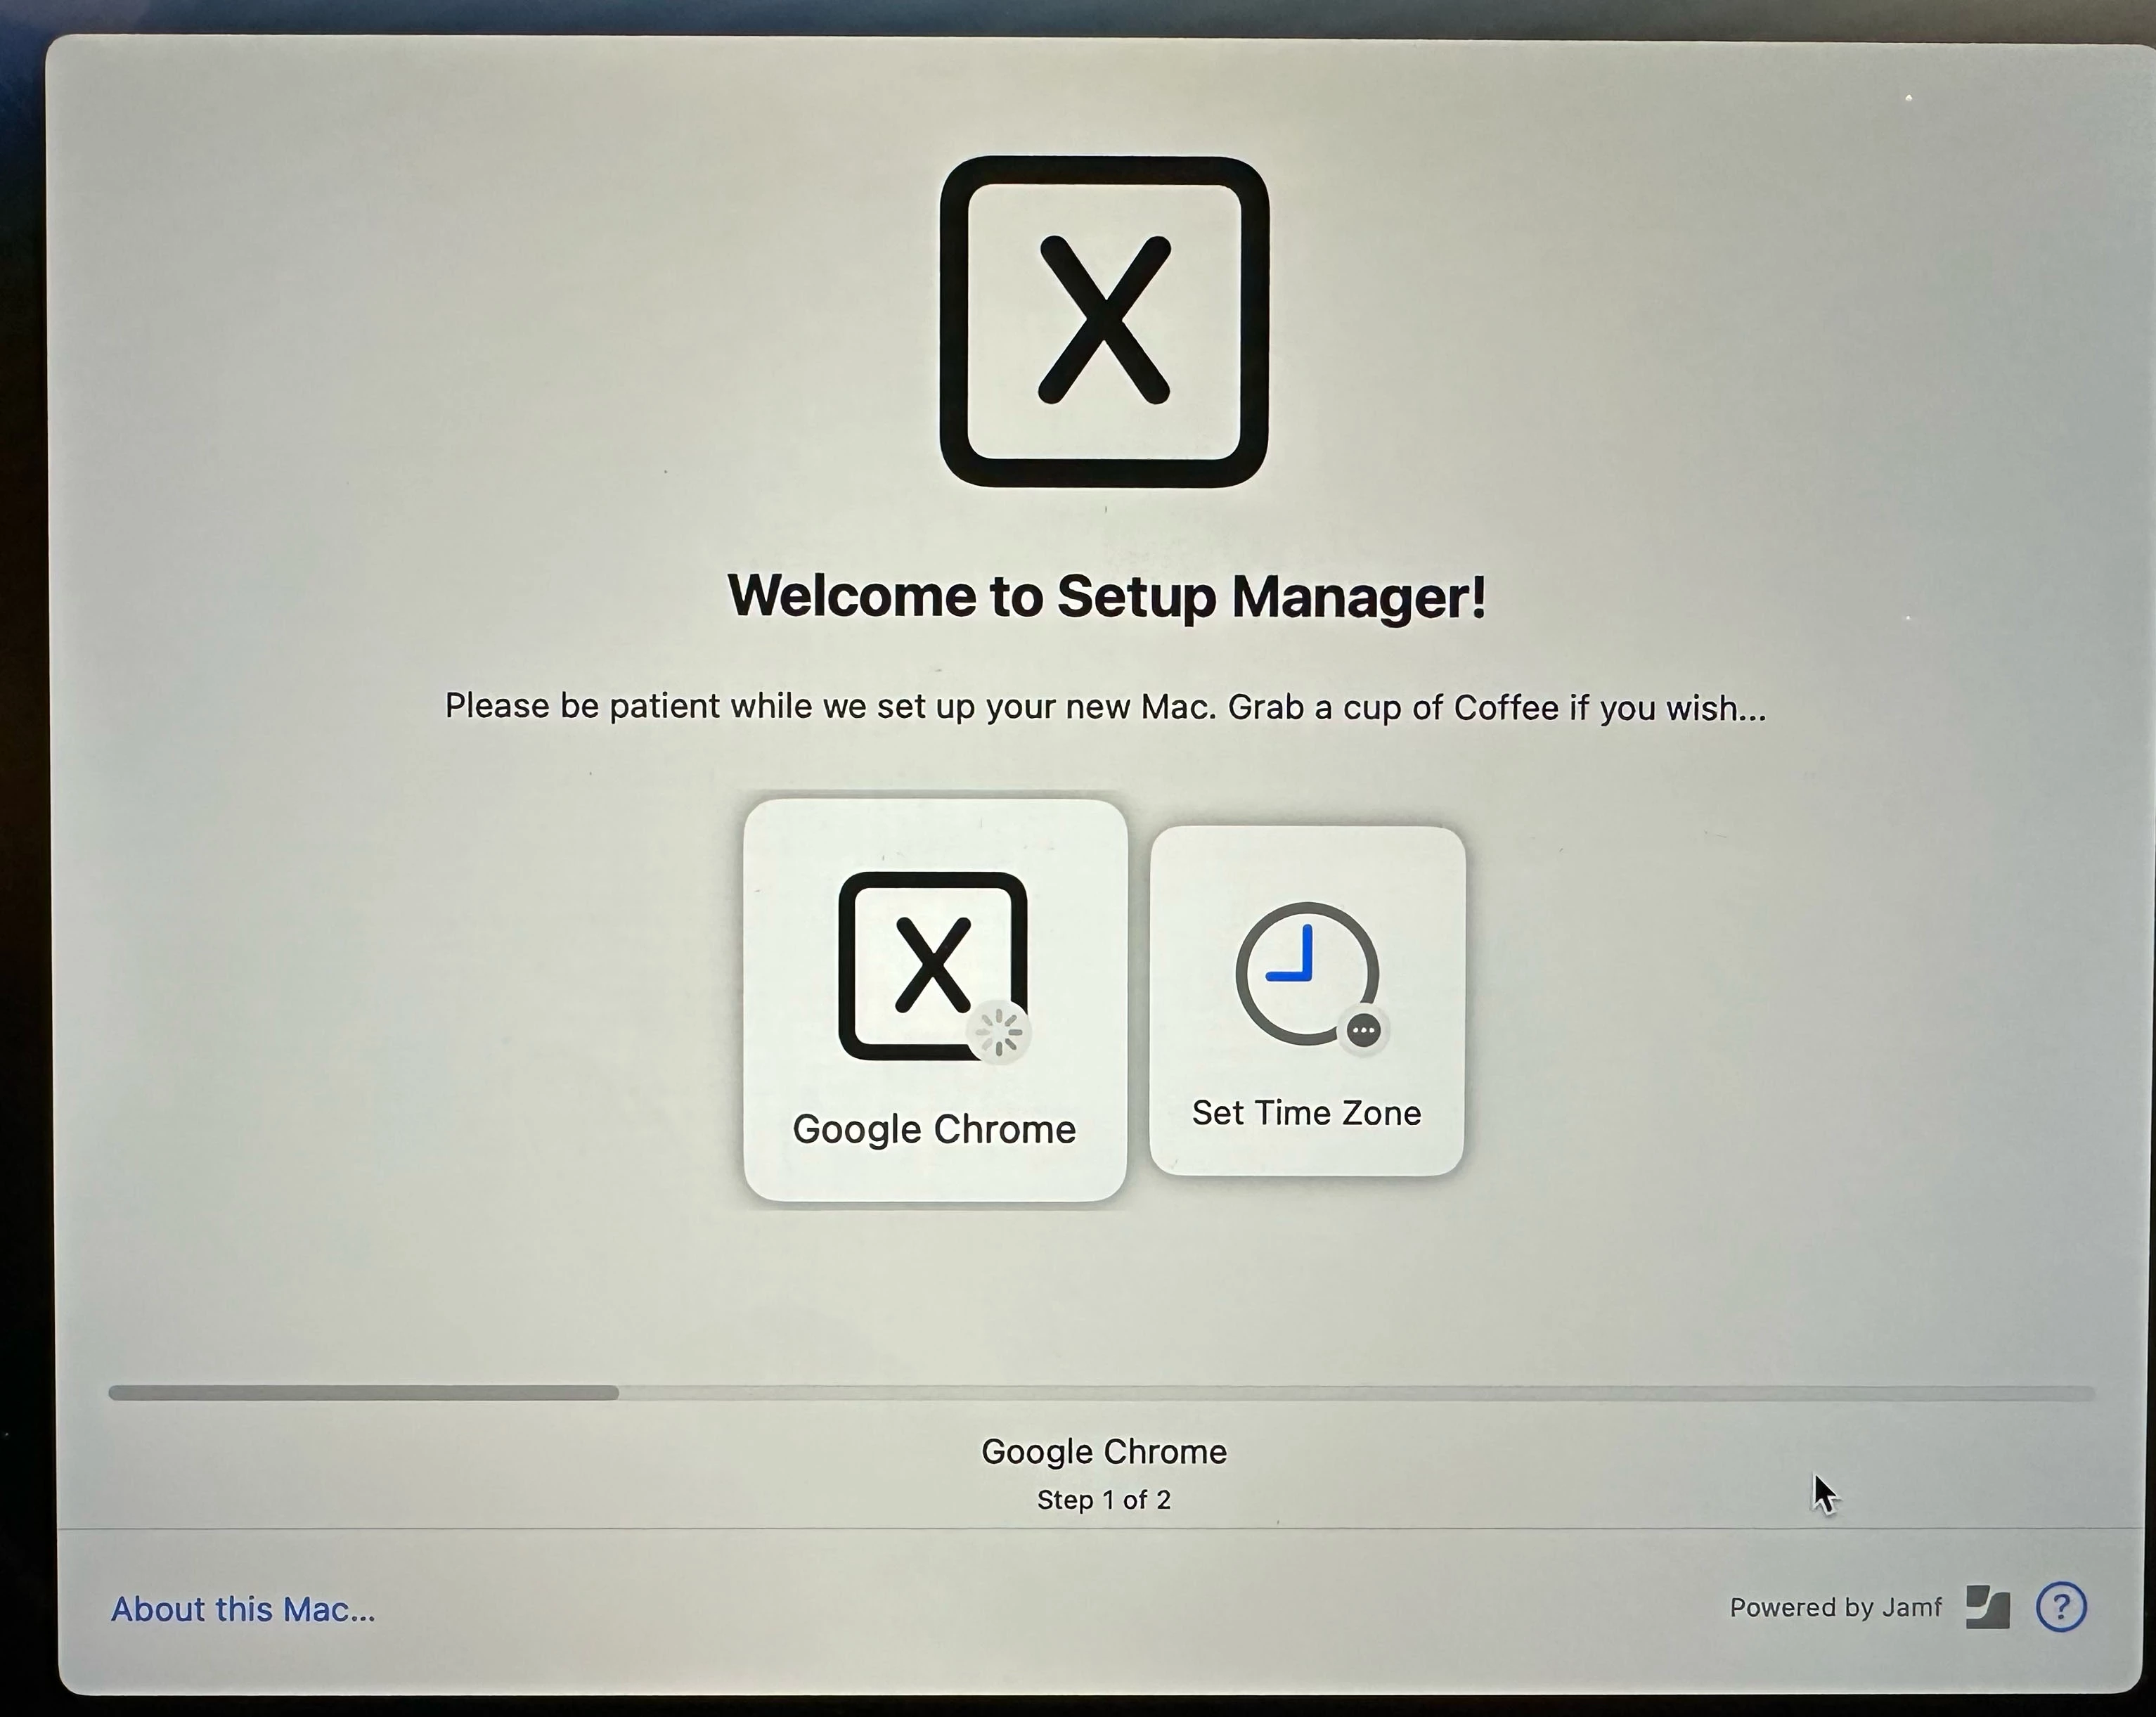Click the 'Step 1 of 2' status text
2156x1717 pixels.
[1104, 1500]
